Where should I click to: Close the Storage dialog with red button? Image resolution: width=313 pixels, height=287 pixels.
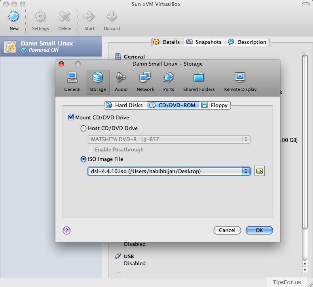(61, 64)
